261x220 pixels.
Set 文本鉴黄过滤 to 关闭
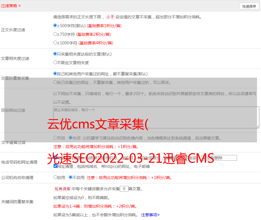pyautogui.click(x=71, y=138)
